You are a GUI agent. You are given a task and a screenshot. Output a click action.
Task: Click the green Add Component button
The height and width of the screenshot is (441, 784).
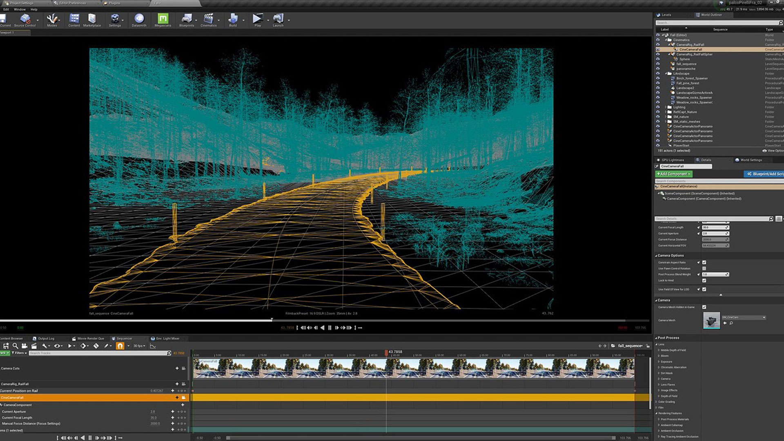(674, 174)
